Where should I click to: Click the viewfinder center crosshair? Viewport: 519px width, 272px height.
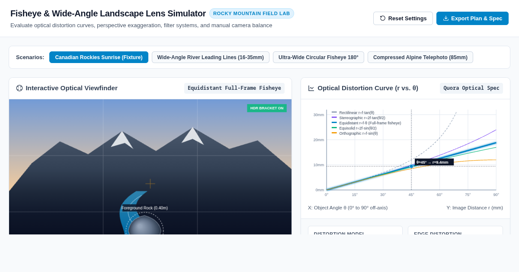150,184
